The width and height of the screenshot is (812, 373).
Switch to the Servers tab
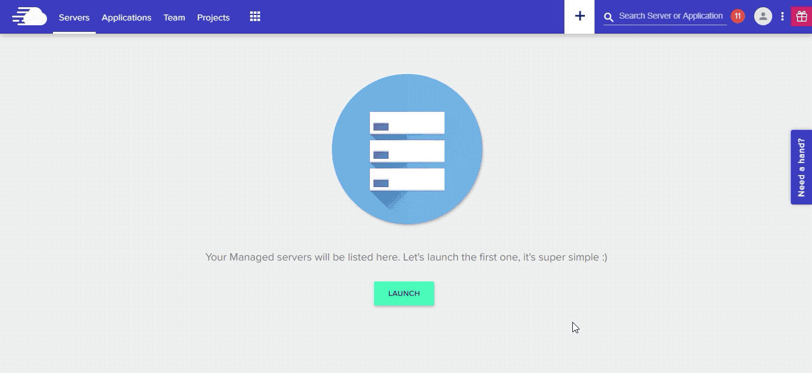pos(74,17)
